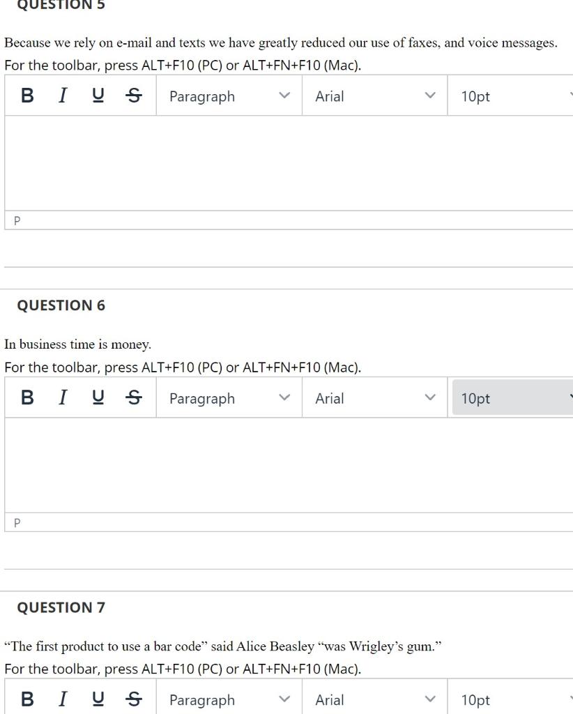
Task: Toggle Bold in Question 6 editor
Action: click(27, 398)
